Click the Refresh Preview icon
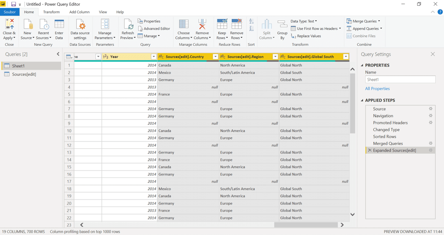Viewport: 444px width, 235px height. (x=128, y=24)
